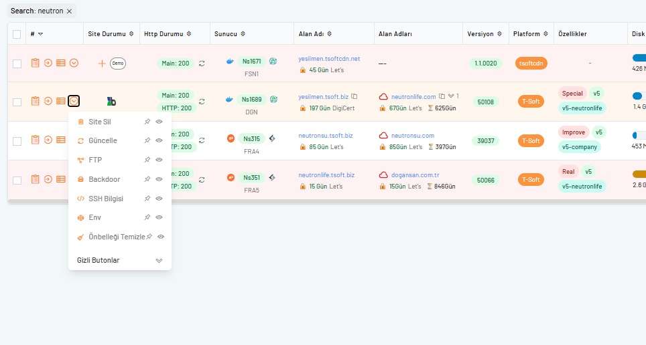
Task: Pin the Site Sil menu action
Action: (x=147, y=122)
